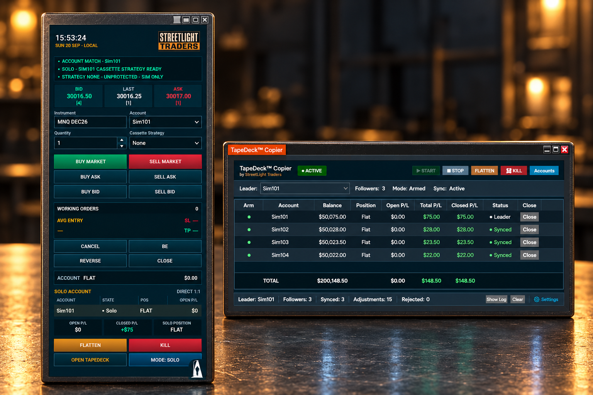Toggle the arm dot for Sim101
The height and width of the screenshot is (395, 593).
(249, 217)
